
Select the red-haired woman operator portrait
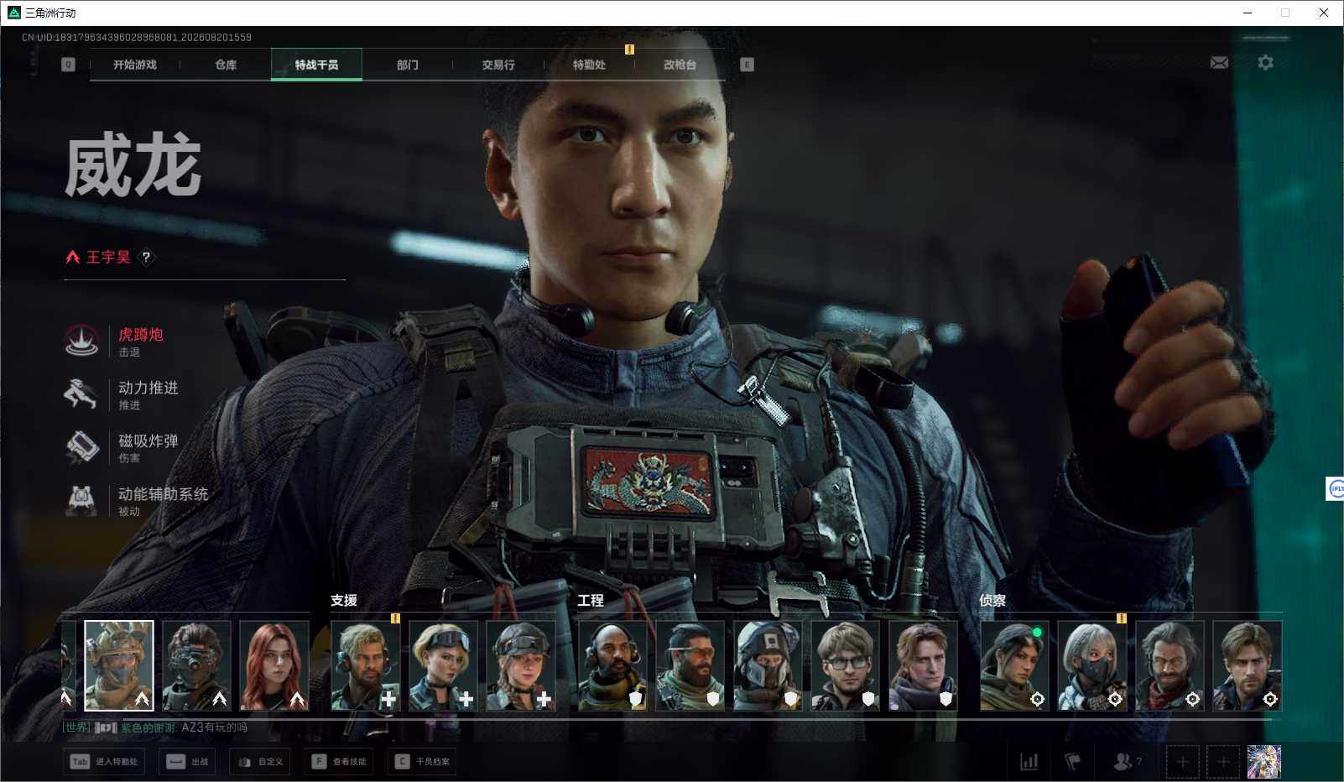pos(274,665)
